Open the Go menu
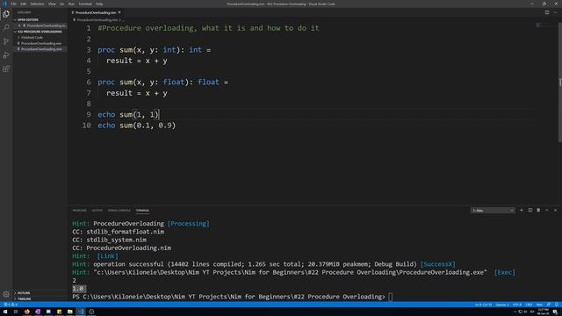Viewport: 562px width, 316px height. pos(62,4)
